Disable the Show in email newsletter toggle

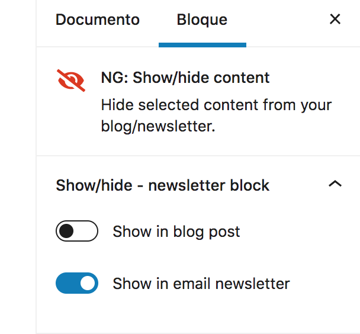click(76, 283)
